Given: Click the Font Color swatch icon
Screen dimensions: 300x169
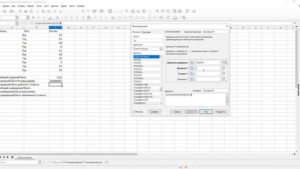Looking at the screenshot, I should [50, 18].
